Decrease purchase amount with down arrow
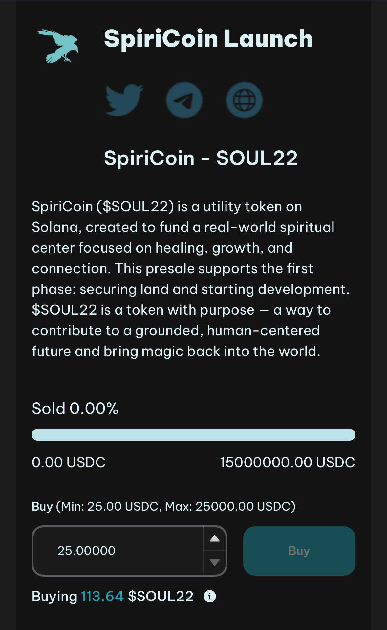Screen dimensions: 387x630 (x=215, y=563)
